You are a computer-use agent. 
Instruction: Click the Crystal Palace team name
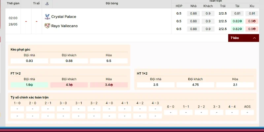coord(64,17)
